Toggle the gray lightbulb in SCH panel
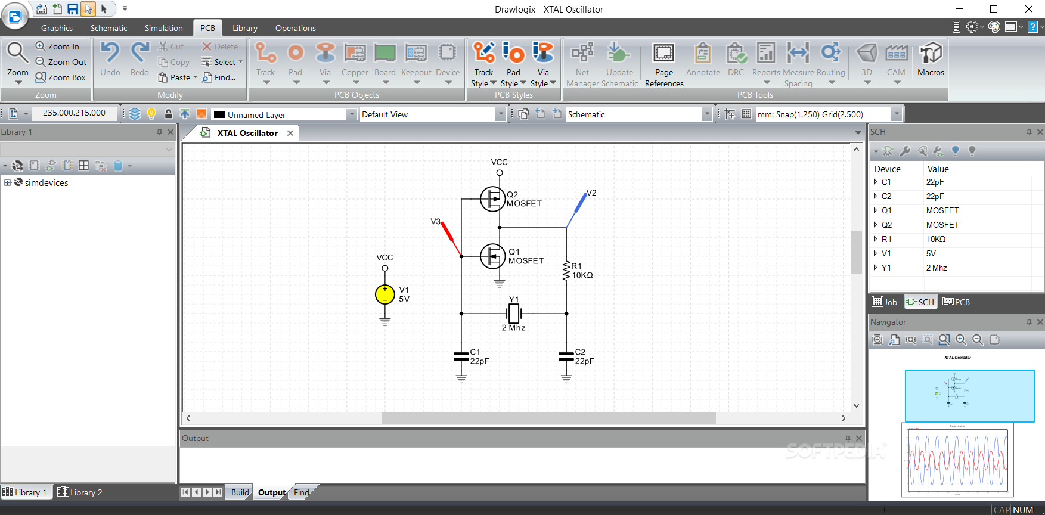 972,151
